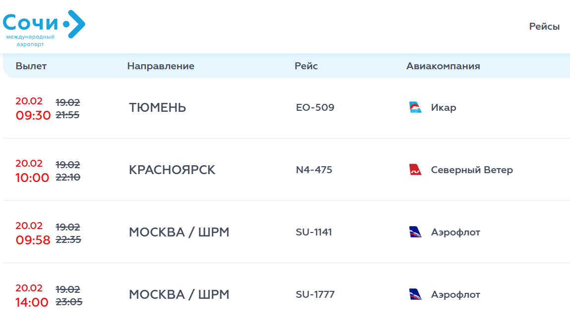The width and height of the screenshot is (570, 325).
Task: Click the Ikar airline logo icon
Action: (415, 107)
